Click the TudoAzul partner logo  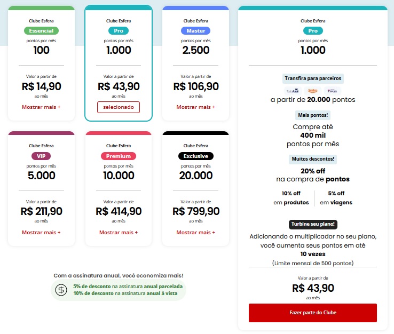click(293, 91)
